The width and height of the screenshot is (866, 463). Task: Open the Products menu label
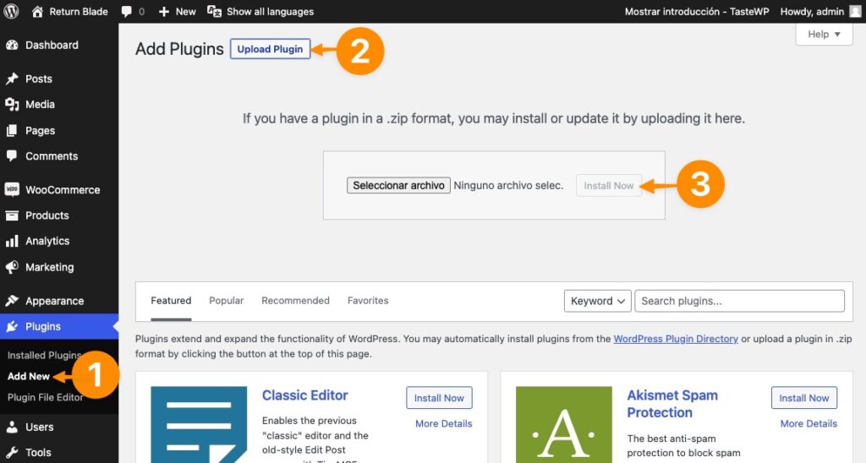click(x=47, y=215)
